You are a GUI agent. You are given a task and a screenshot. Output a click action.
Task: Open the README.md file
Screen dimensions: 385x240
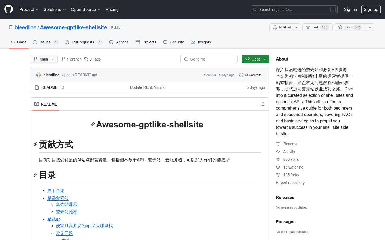[x=52, y=87]
